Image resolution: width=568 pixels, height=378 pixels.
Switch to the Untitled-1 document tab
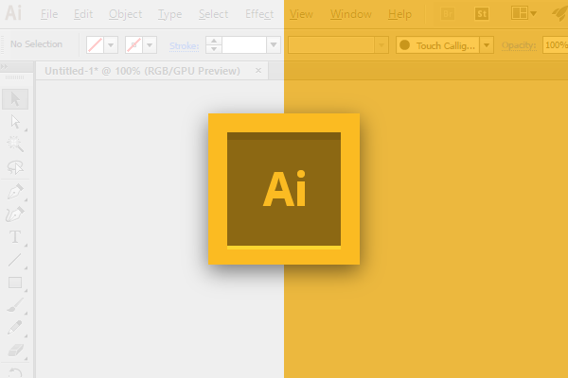point(142,71)
